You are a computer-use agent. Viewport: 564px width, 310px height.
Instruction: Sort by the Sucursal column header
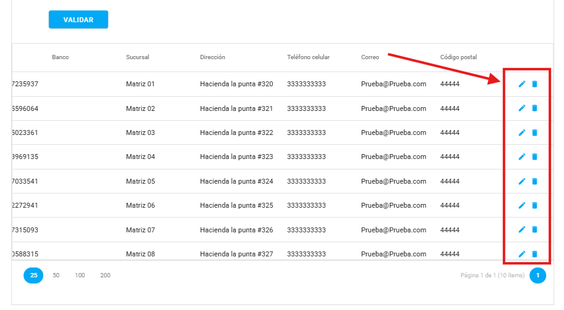138,57
